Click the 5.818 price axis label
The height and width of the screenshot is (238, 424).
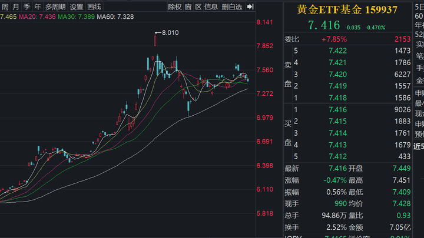tap(265, 213)
